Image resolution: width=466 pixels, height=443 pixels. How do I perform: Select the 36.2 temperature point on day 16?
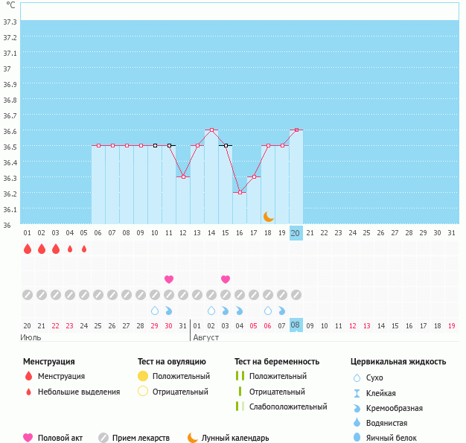pos(240,193)
